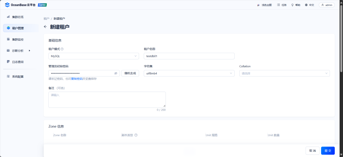Click the Zone 信息 section title
The image size is (343, 157).
[x=56, y=126]
